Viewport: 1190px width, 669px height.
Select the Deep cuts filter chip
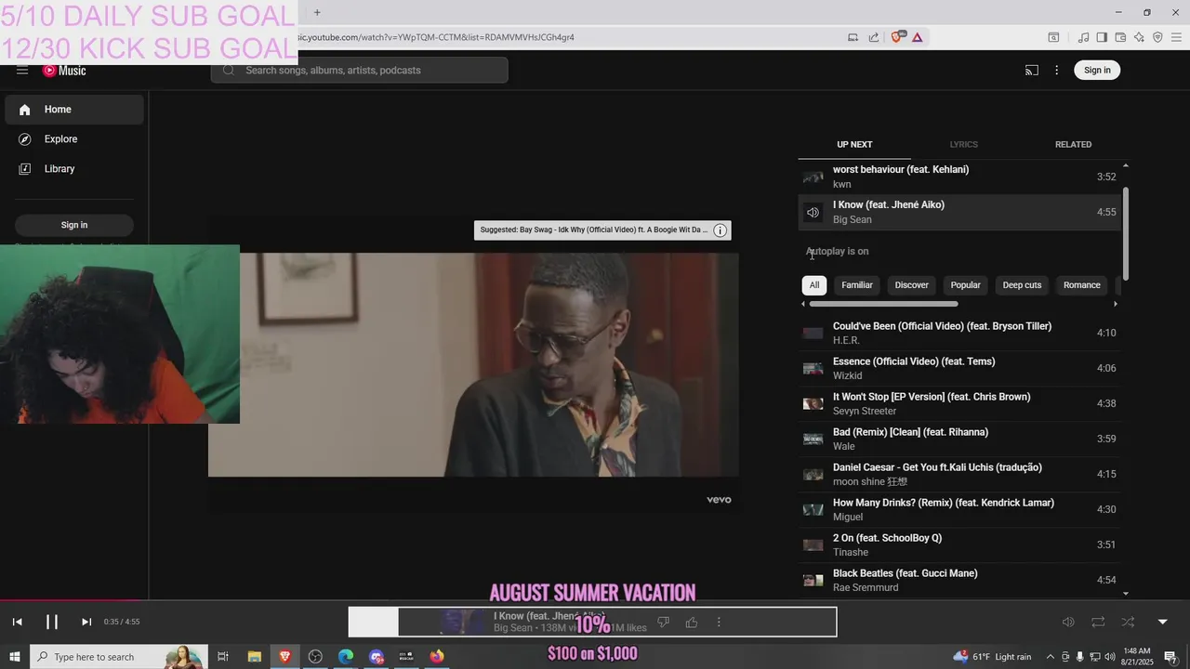coord(1022,285)
